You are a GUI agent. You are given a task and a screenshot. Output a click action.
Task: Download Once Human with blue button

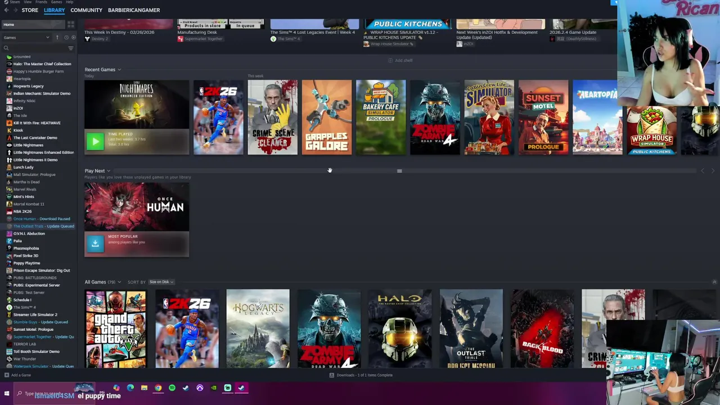click(95, 244)
